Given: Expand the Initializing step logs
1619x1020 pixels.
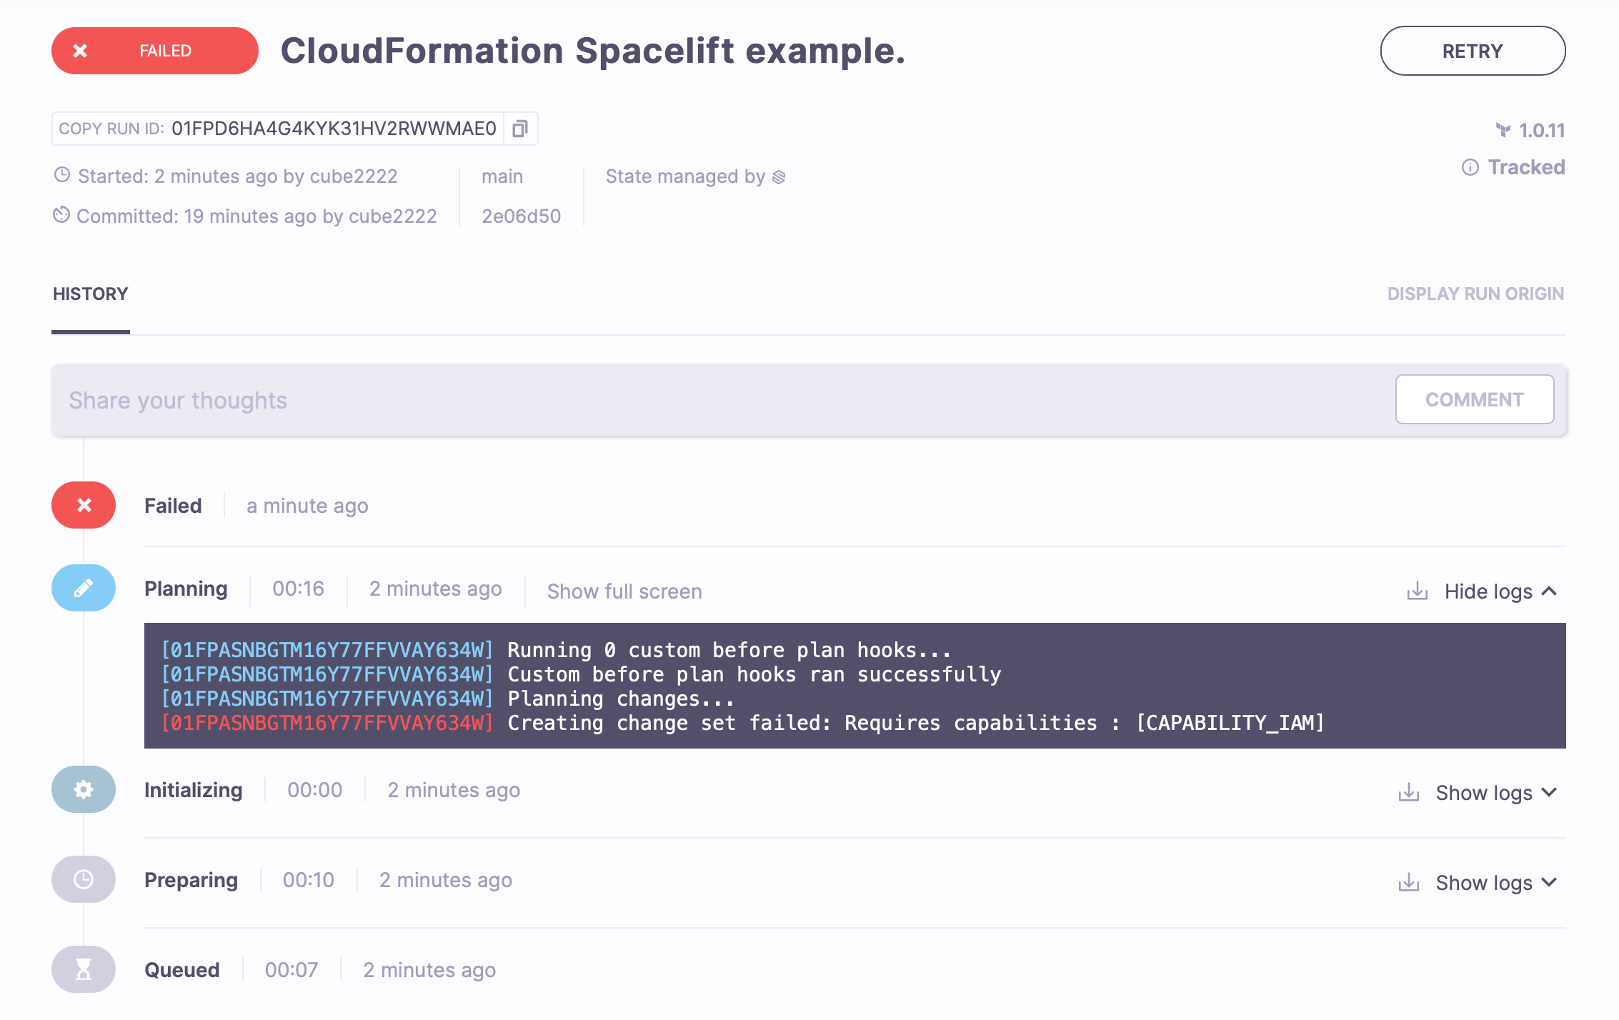Looking at the screenshot, I should [x=1492, y=790].
